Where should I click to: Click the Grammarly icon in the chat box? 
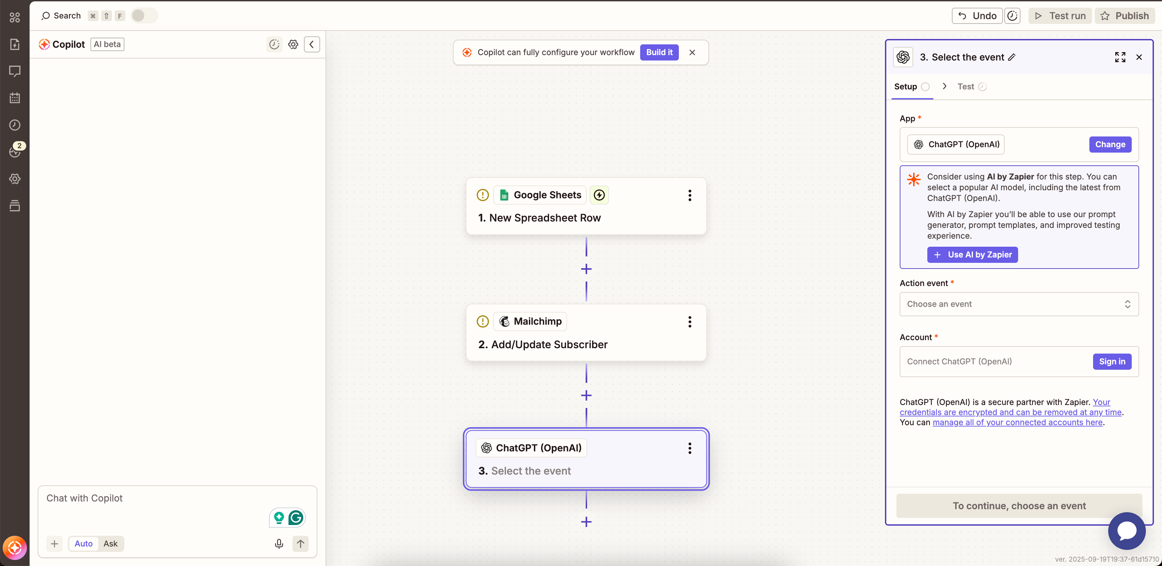pos(296,517)
